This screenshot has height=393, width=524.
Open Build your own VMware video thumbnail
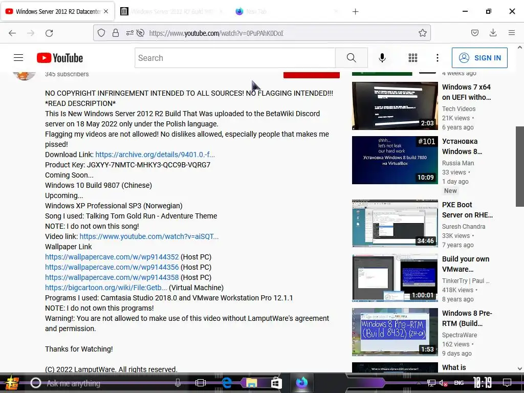[395, 278]
